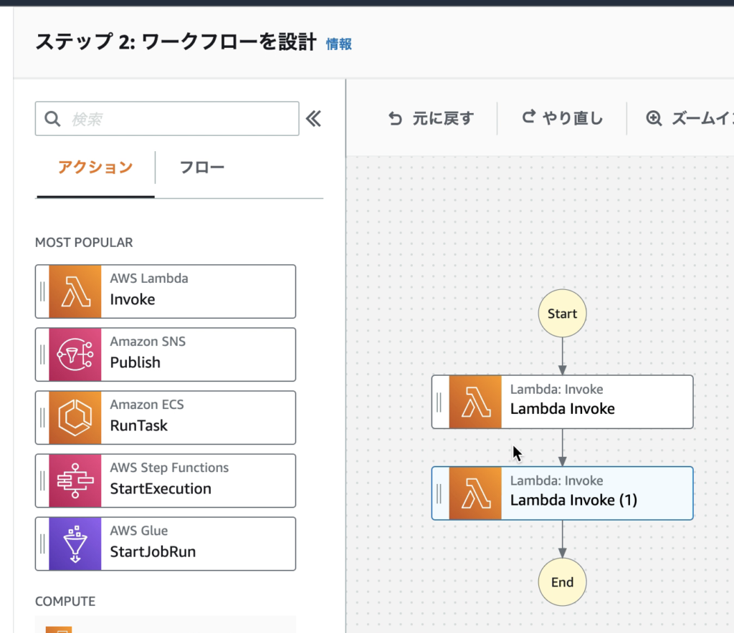Select the Lambda Invoke state on canvas

coord(562,402)
